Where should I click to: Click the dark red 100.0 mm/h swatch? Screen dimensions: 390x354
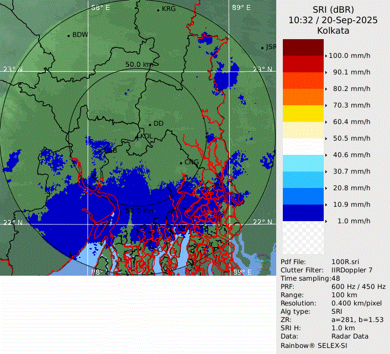(303, 47)
